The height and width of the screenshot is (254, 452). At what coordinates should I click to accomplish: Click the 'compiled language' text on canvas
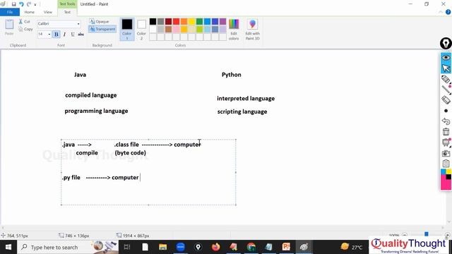point(91,95)
